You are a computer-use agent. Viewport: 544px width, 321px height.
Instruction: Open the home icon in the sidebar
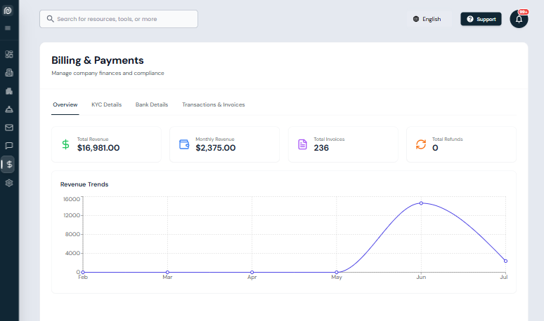tap(9, 91)
